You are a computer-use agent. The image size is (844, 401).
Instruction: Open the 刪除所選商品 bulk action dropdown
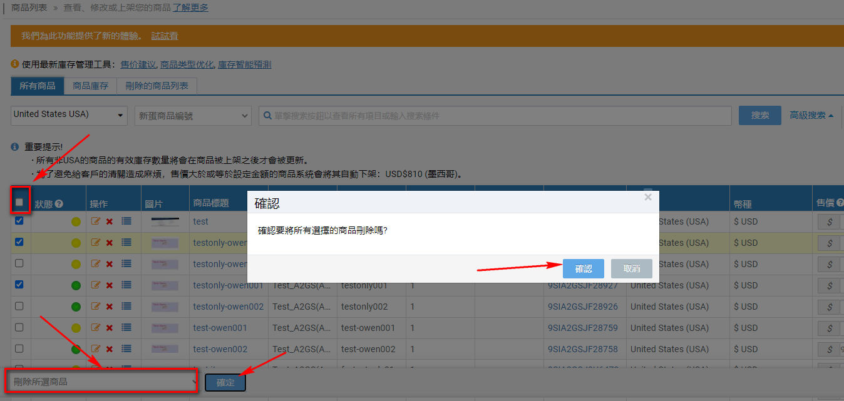(x=102, y=382)
